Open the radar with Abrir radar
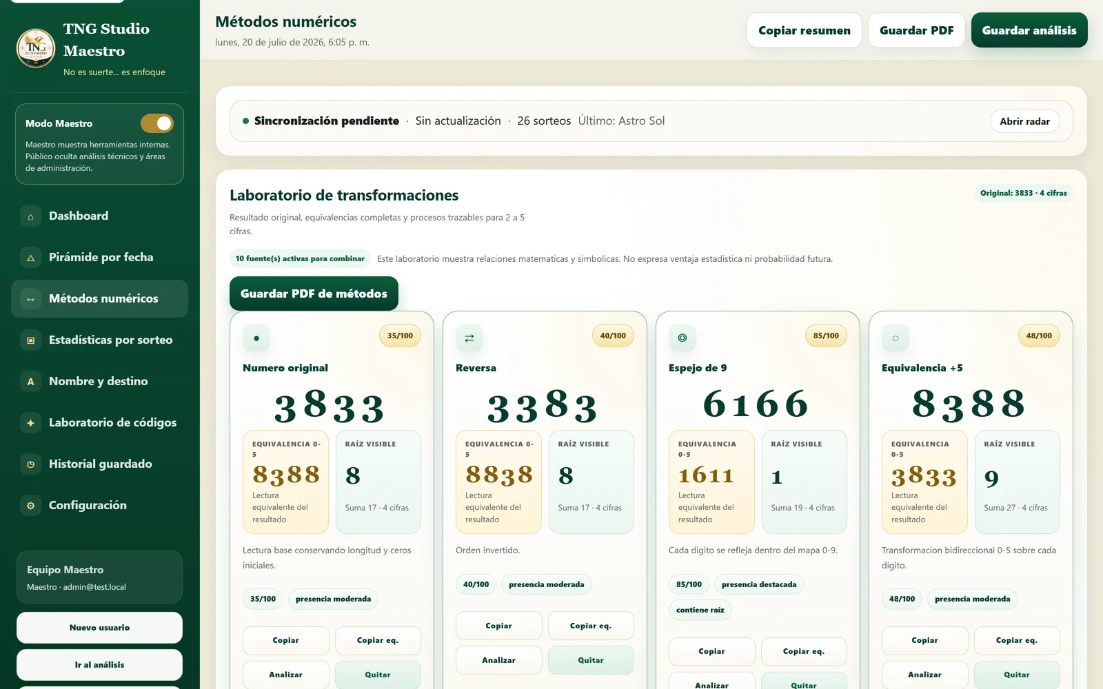This screenshot has height=689, width=1103. (x=1025, y=121)
